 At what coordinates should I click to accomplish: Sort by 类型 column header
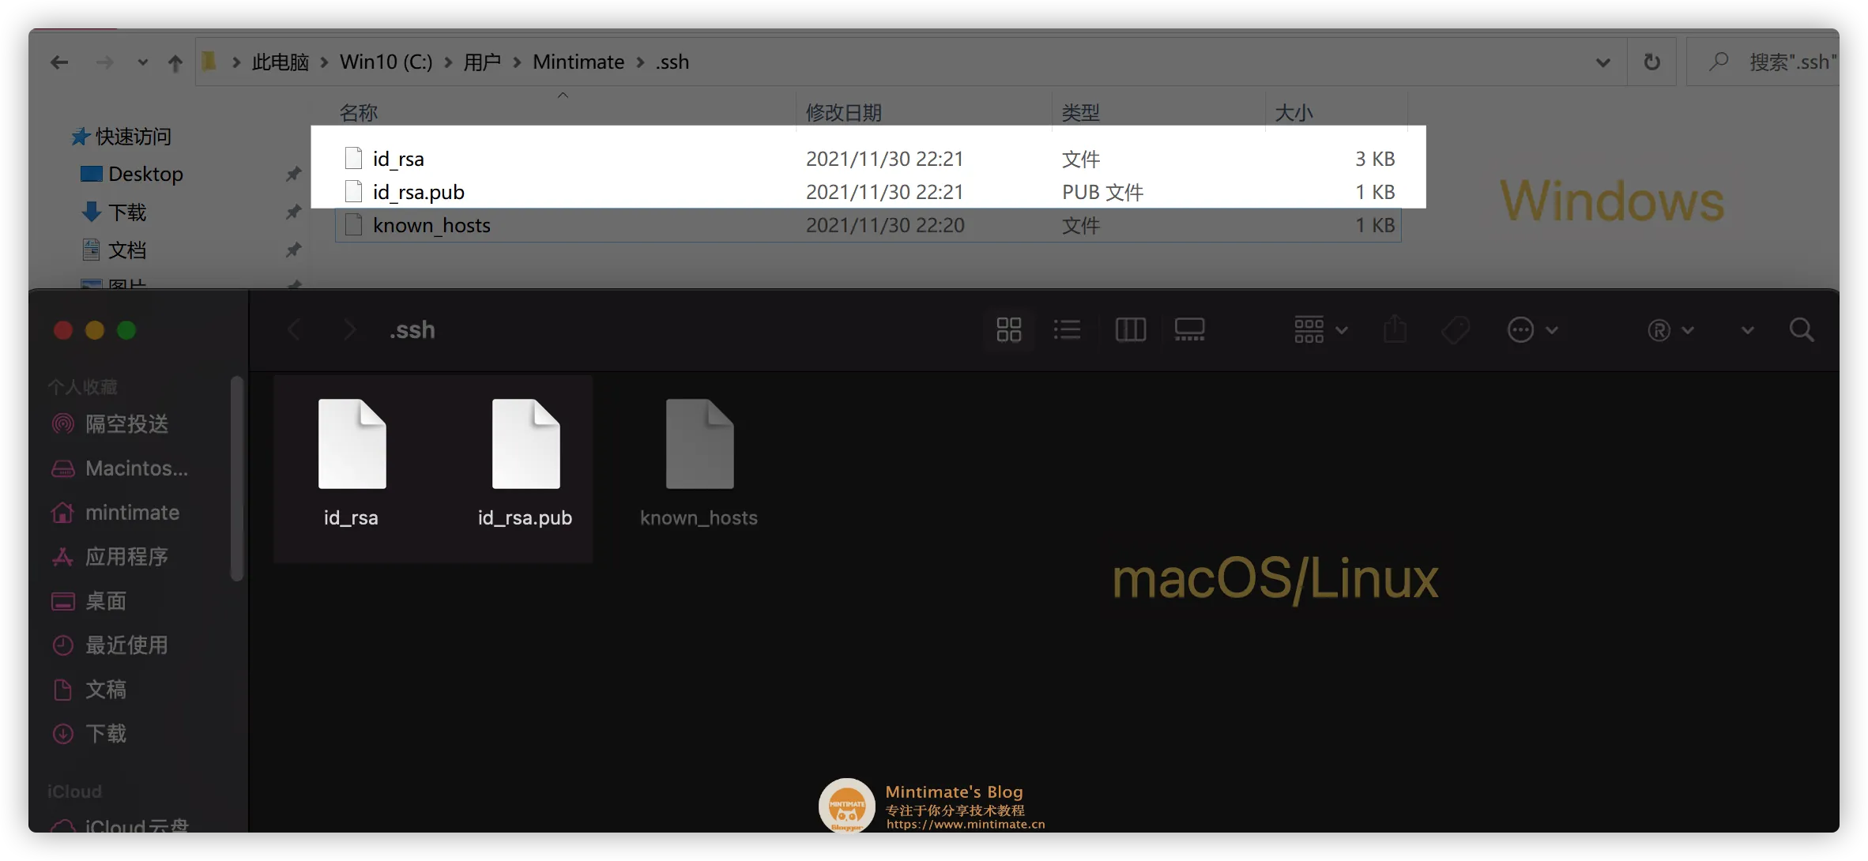(1080, 112)
